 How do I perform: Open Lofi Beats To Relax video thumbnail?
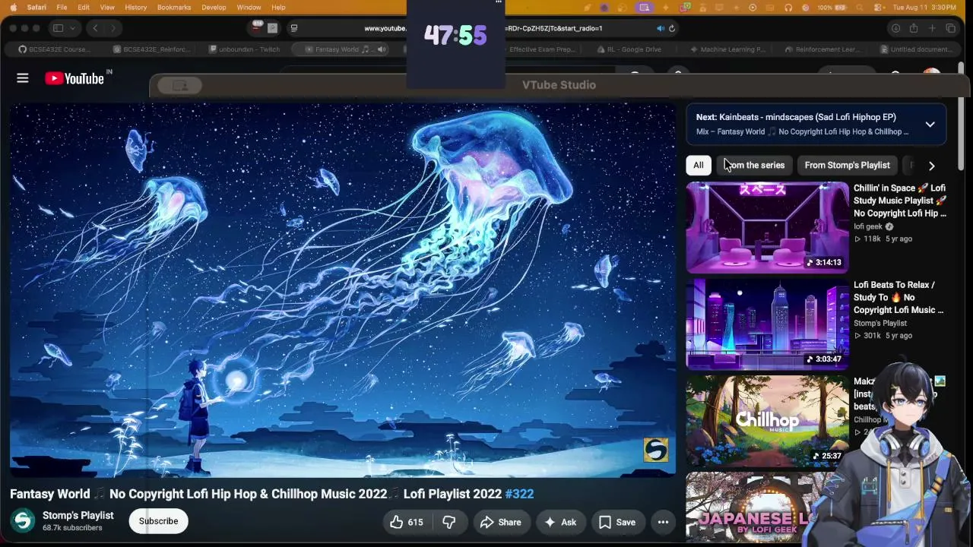[767, 324]
